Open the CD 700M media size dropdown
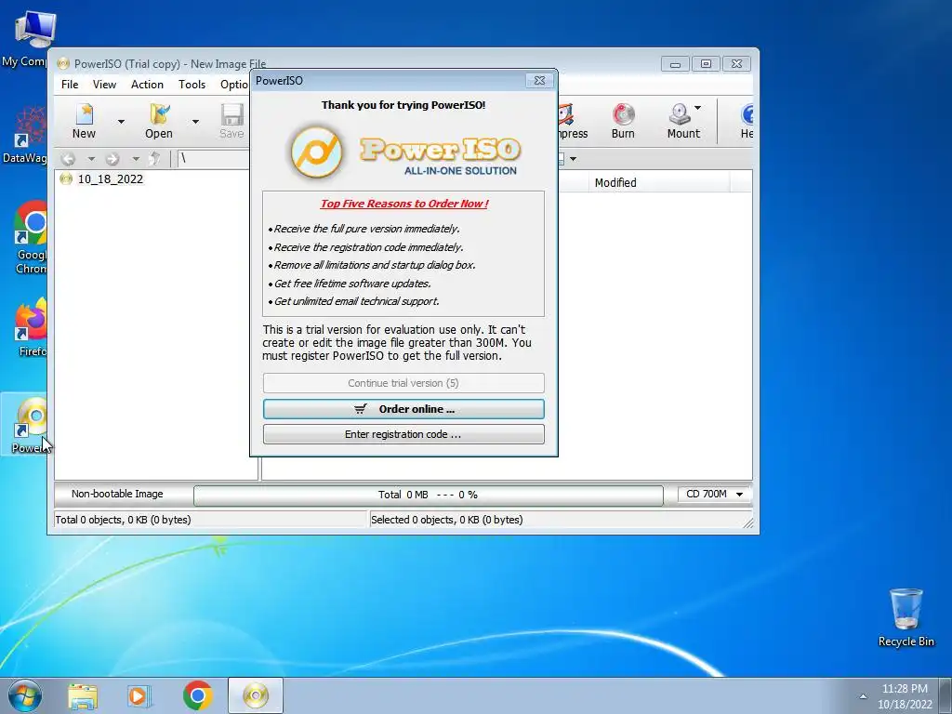Screen dimensions: 952x714 click(x=714, y=495)
